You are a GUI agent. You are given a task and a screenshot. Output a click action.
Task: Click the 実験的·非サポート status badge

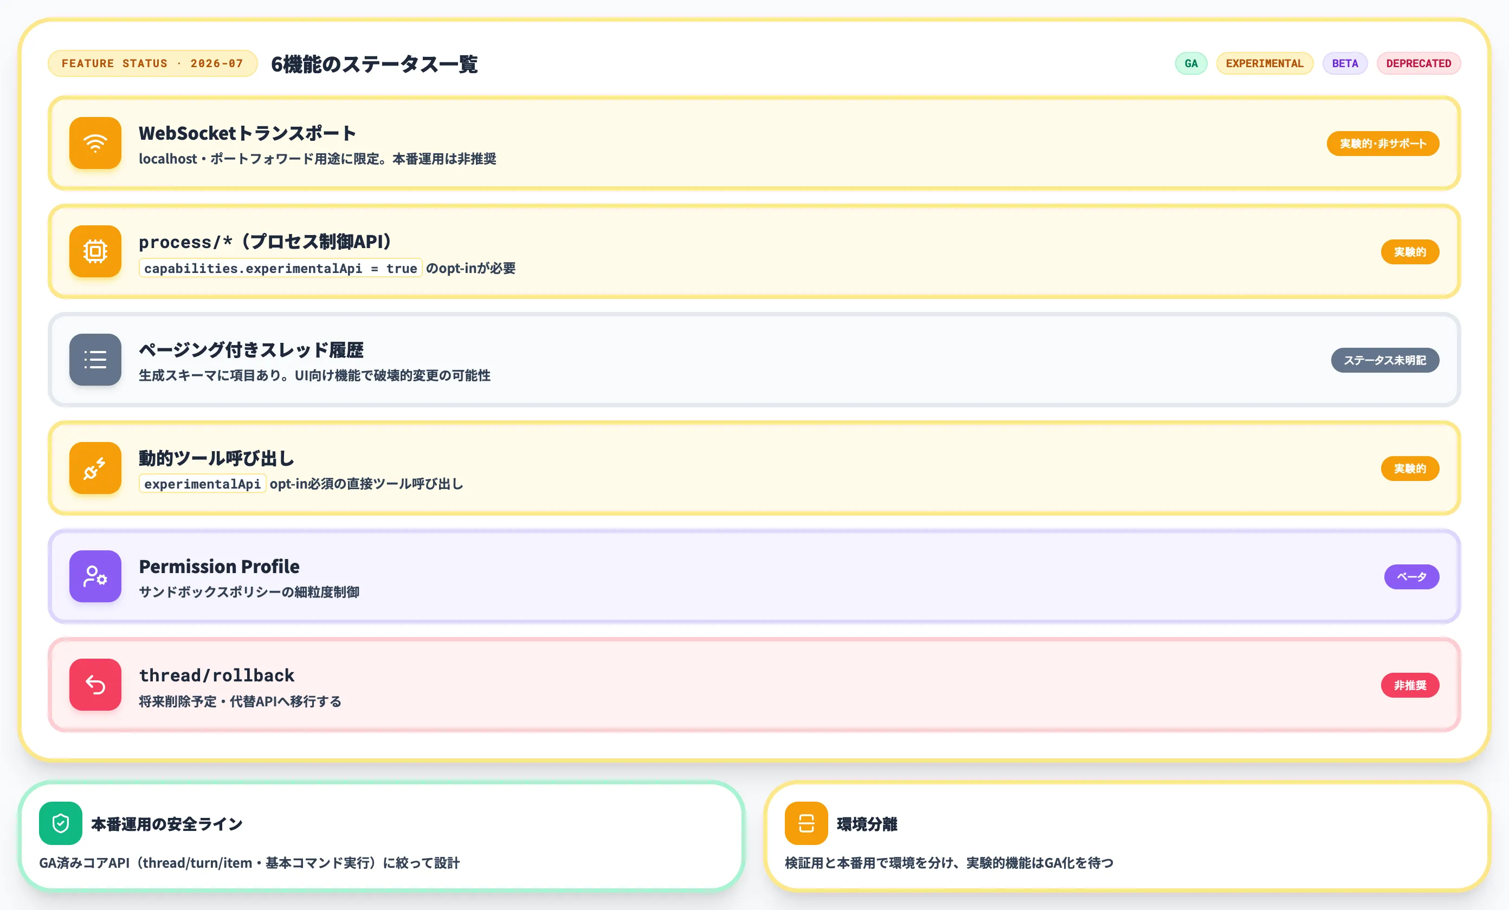pyautogui.click(x=1383, y=144)
